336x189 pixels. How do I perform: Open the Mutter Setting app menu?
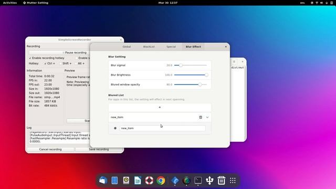(36, 3)
